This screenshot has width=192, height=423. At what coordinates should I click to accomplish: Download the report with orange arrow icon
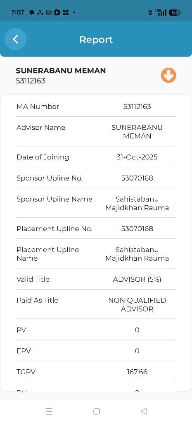tap(168, 75)
